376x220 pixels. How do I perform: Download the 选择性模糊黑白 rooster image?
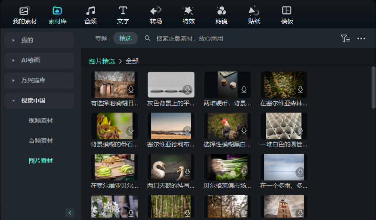click(x=244, y=131)
